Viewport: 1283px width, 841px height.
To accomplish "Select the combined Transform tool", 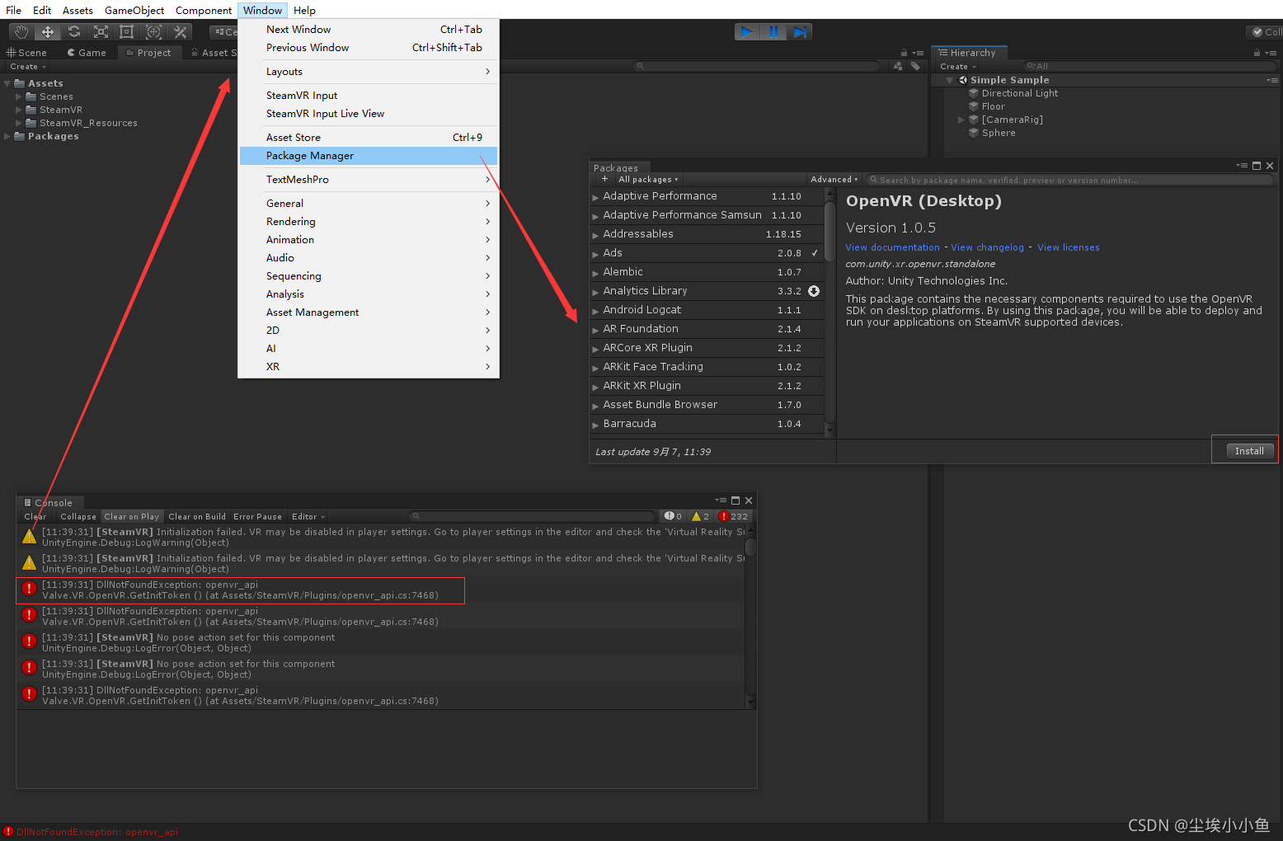I will point(153,32).
